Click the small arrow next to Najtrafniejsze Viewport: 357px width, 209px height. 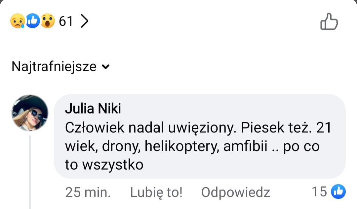pyautogui.click(x=105, y=67)
